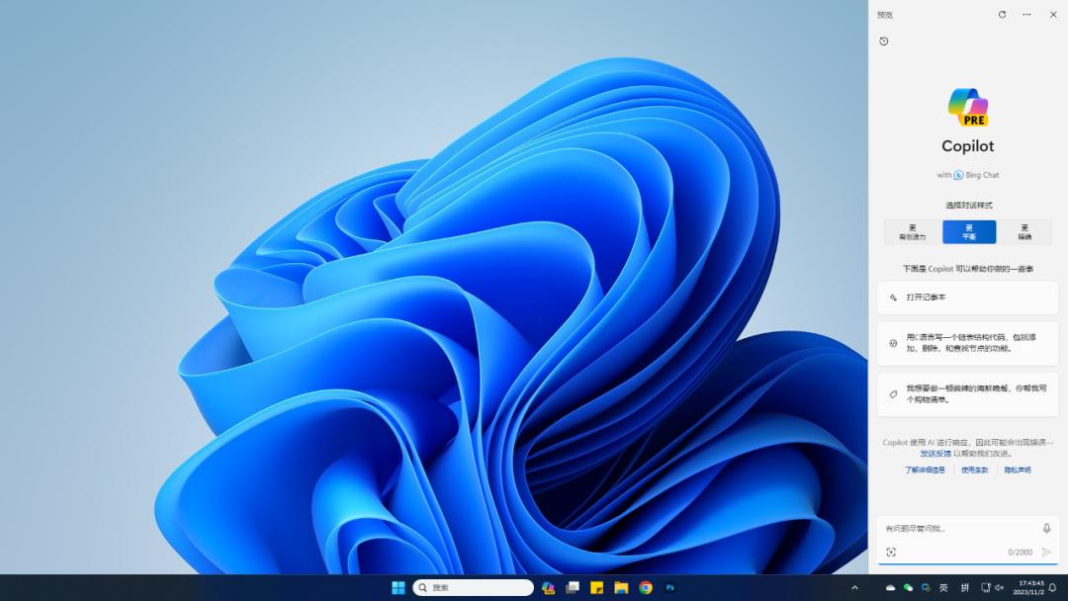The height and width of the screenshot is (601, 1068).
Task: Click the Copilot icon on the taskbar
Action: pos(548,587)
